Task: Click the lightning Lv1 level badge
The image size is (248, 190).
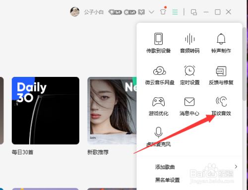Action: (115, 12)
